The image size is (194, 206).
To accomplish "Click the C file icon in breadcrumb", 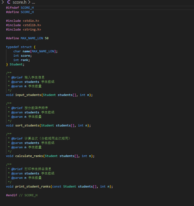I will [x=9, y=2].
